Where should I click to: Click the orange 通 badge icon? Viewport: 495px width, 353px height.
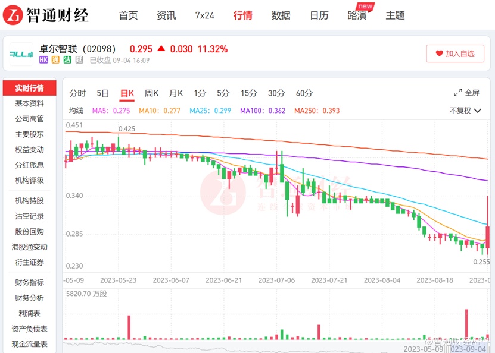pyautogui.click(x=55, y=60)
